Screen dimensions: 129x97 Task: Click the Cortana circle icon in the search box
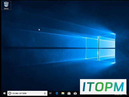10,93
